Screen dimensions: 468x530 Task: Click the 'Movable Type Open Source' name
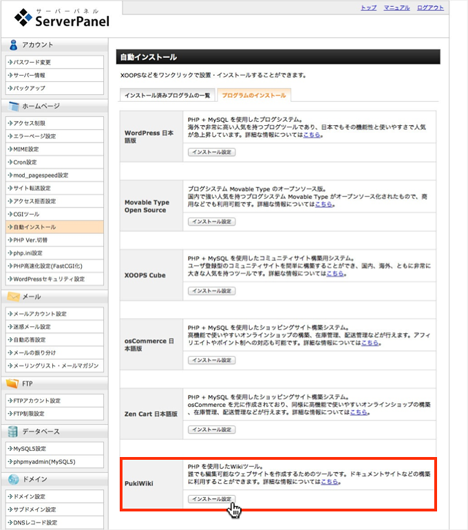point(147,206)
